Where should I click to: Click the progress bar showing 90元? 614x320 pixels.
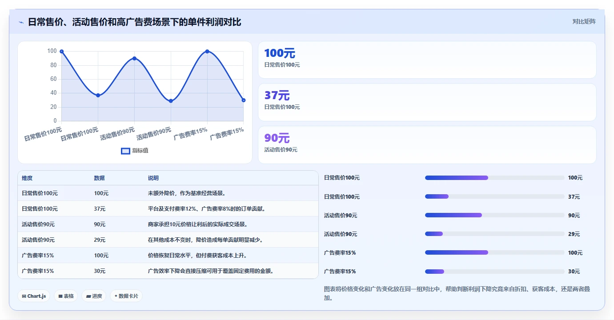pos(494,215)
